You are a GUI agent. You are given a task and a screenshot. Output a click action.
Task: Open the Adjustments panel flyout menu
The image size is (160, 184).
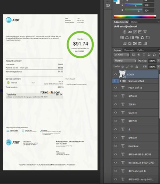click(x=159, y=22)
